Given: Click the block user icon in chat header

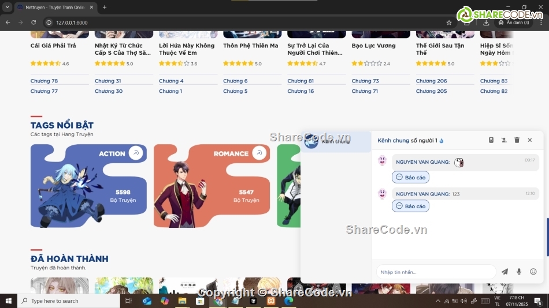Looking at the screenshot, I should (x=504, y=140).
